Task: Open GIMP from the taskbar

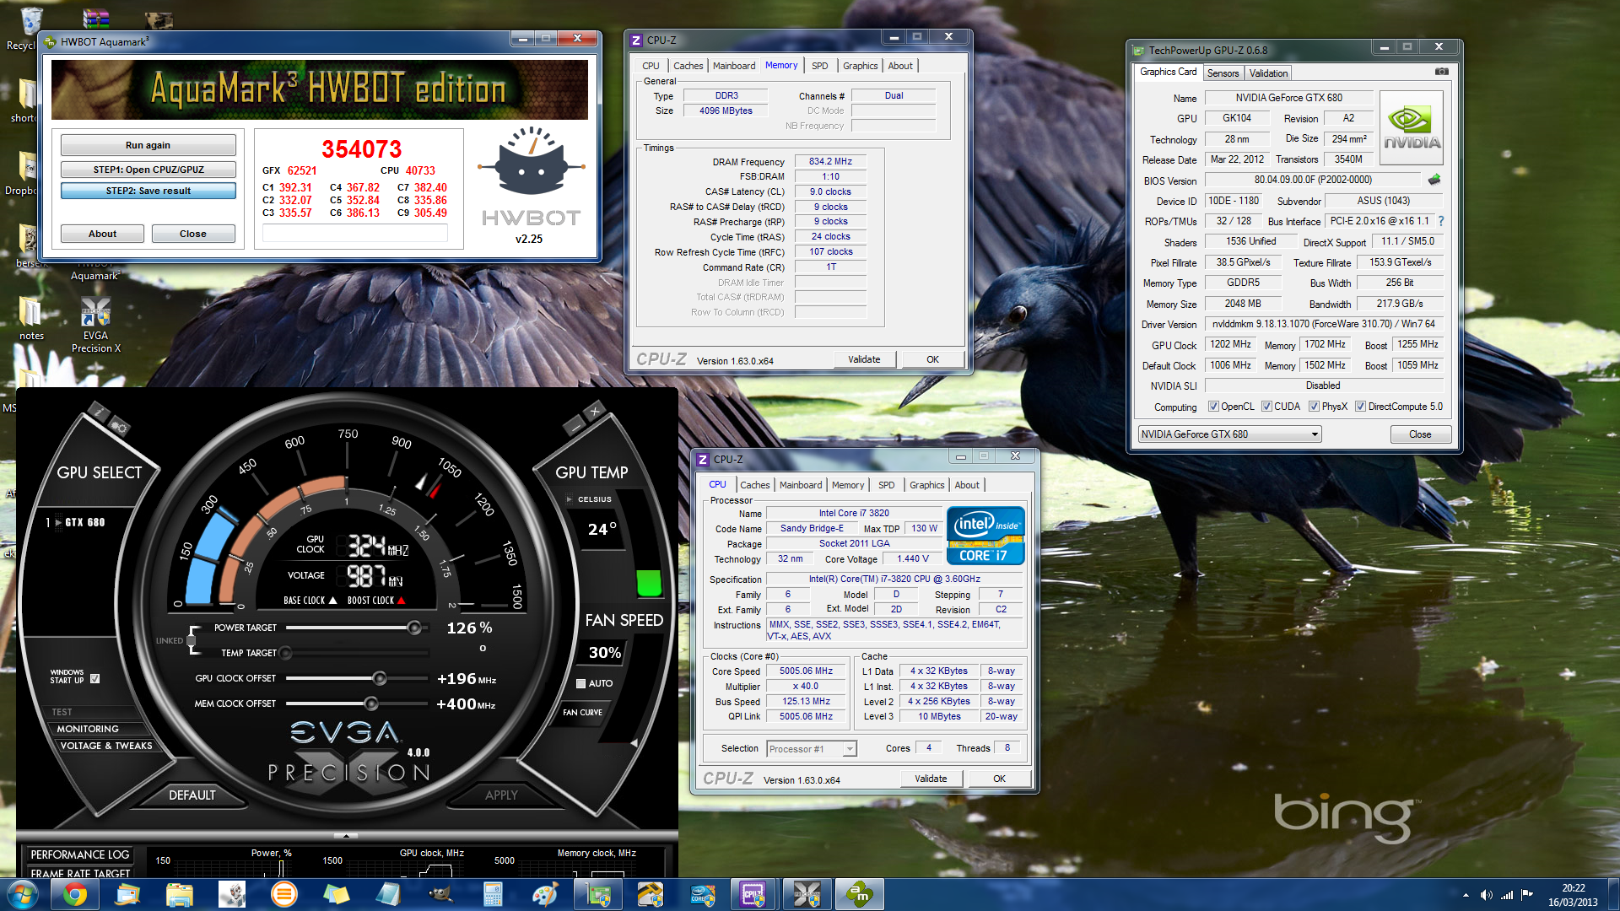Action: 440,894
